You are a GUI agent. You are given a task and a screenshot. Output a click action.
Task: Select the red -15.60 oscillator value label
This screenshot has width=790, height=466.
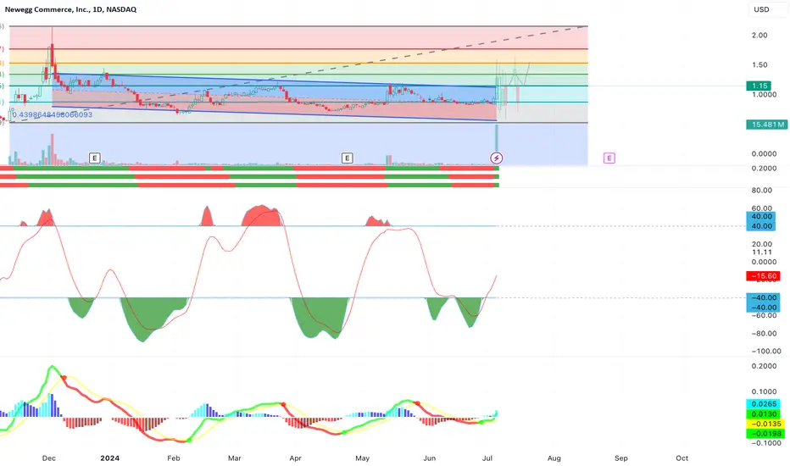(763, 276)
